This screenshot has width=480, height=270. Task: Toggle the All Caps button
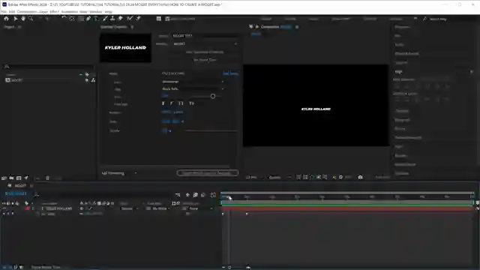181,103
